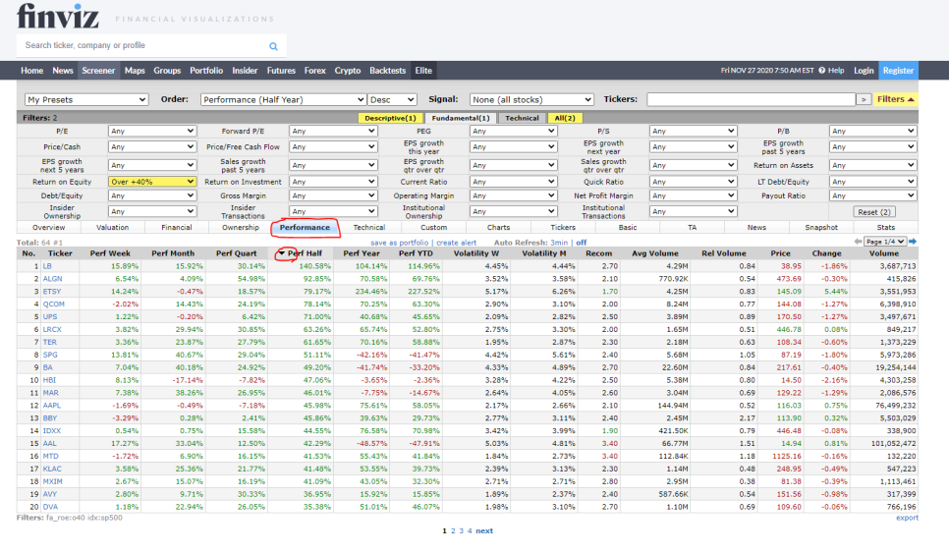This screenshot has height=553, width=949.
Task: Click the next pagination link
Action: (x=484, y=530)
